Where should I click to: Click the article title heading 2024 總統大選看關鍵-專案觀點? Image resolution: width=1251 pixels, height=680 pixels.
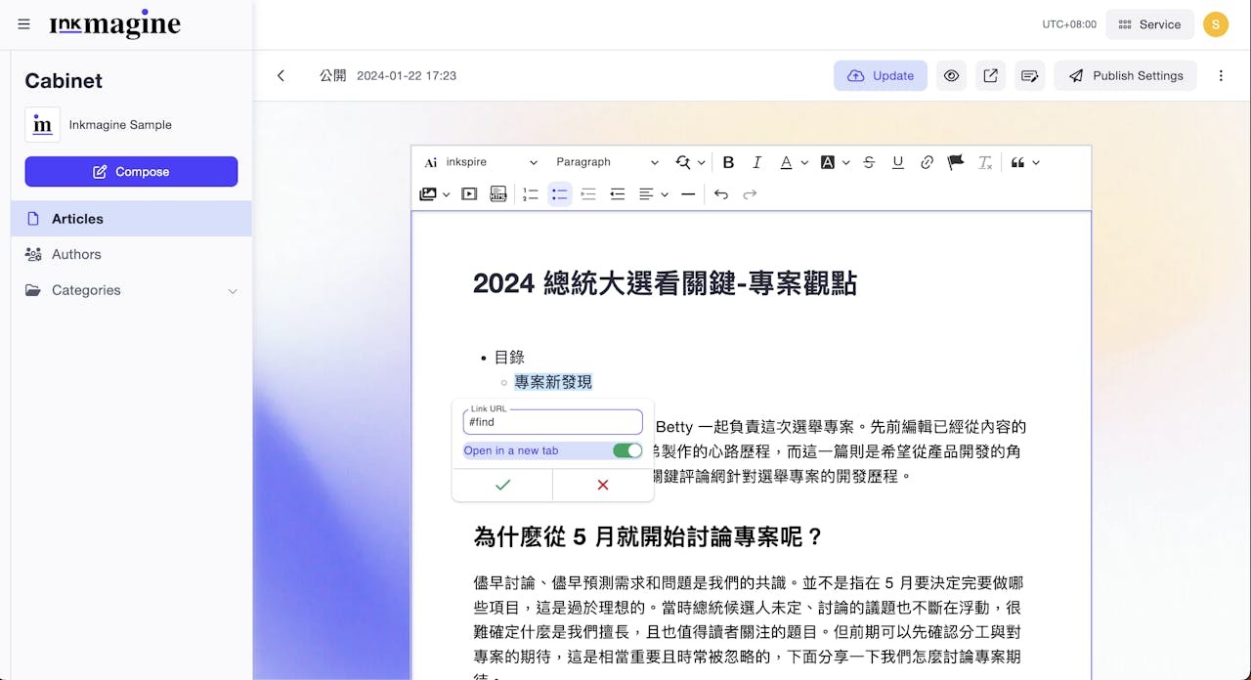click(665, 283)
